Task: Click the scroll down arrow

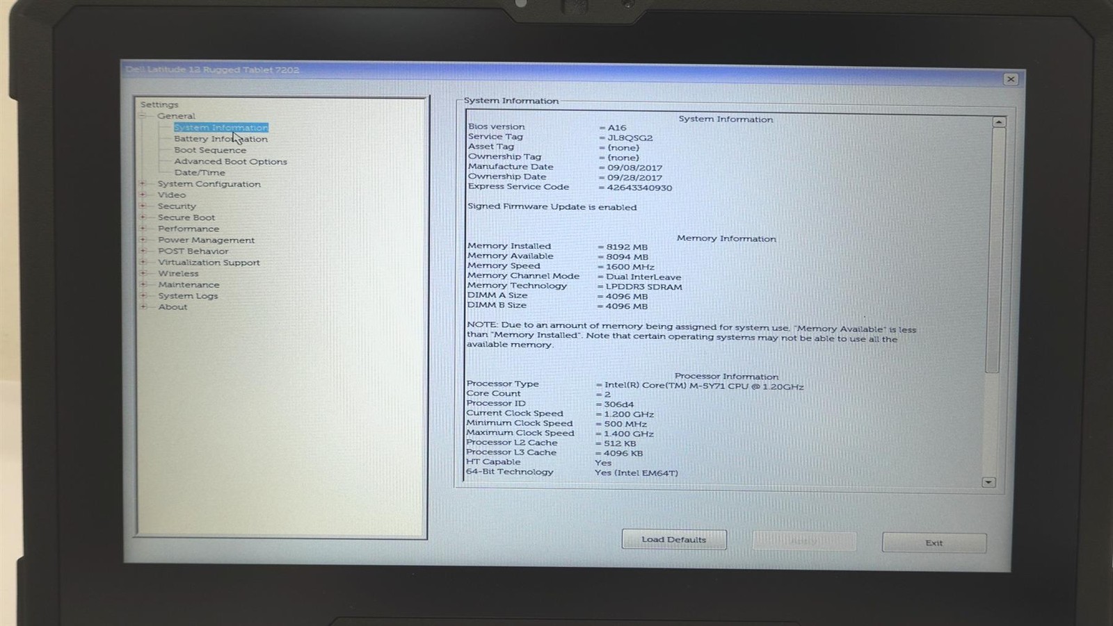Action: [988, 482]
